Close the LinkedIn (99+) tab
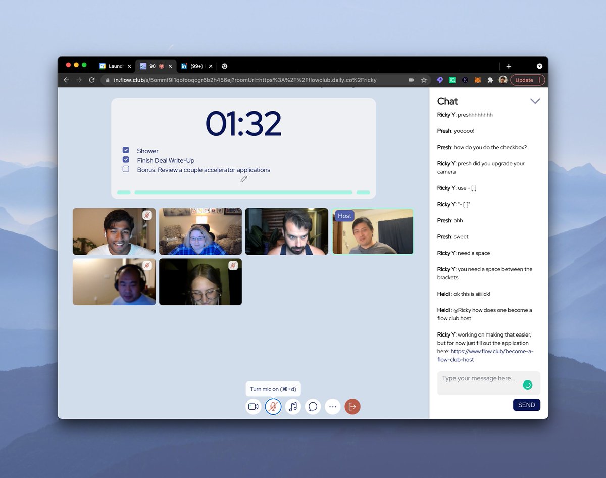606x478 pixels. [x=211, y=66]
